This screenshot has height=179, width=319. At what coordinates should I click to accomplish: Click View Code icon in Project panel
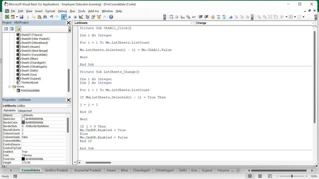click(x=6, y=29)
